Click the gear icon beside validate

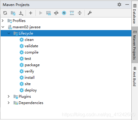click(22, 46)
